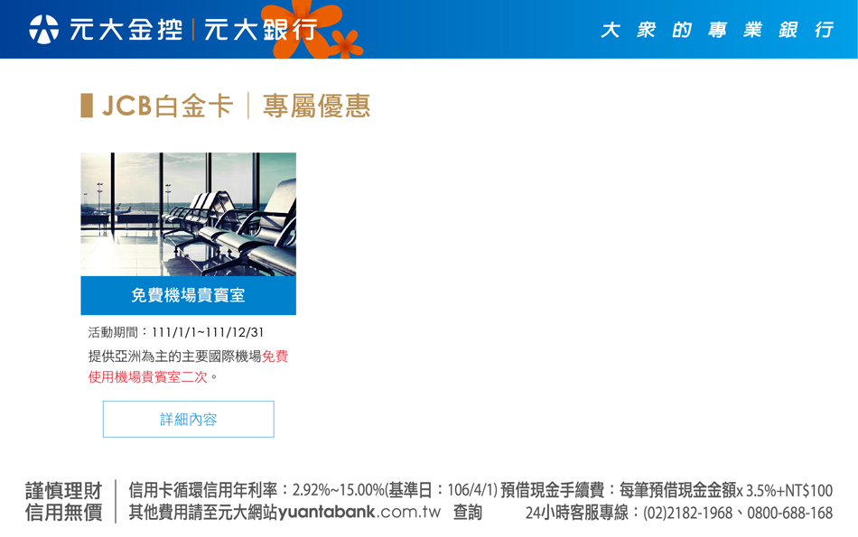
Task: Click the Yuanta circular logo icon
Action: (43, 30)
